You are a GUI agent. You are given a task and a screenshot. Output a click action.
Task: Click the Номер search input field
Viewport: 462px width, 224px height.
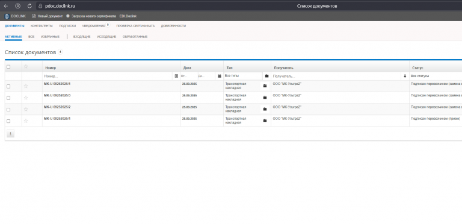tap(108, 76)
